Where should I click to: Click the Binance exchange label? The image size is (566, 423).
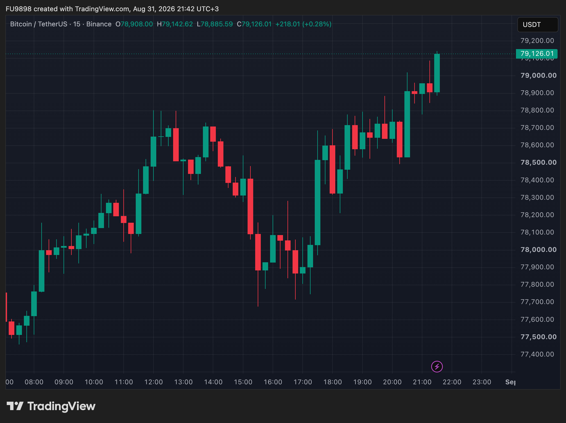[x=99, y=24]
